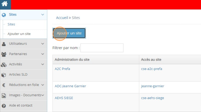Image resolution: width=201 pixels, height=112 pixels.
Task: Click the user icon for Utilisateurs
Action: pos(4,44)
